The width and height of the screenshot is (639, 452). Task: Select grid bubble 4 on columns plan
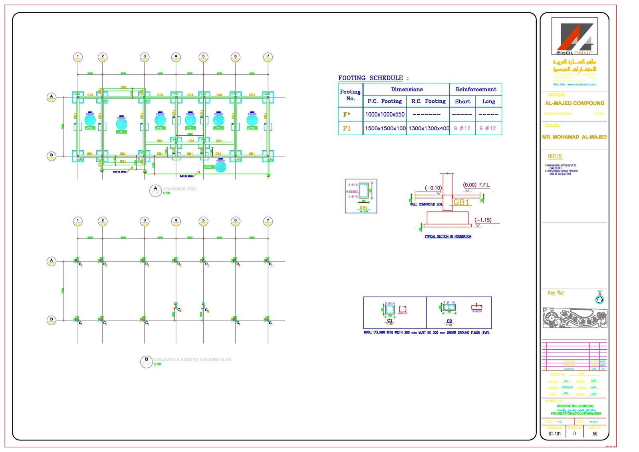[x=176, y=221]
